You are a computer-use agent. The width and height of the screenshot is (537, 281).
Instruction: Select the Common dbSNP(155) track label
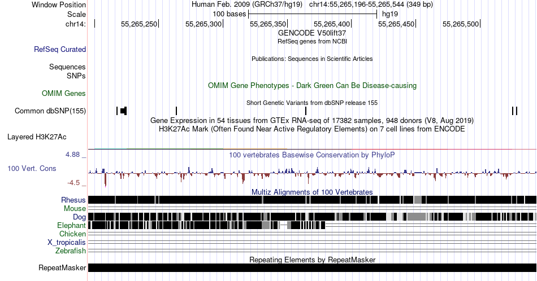pyautogui.click(x=50, y=111)
